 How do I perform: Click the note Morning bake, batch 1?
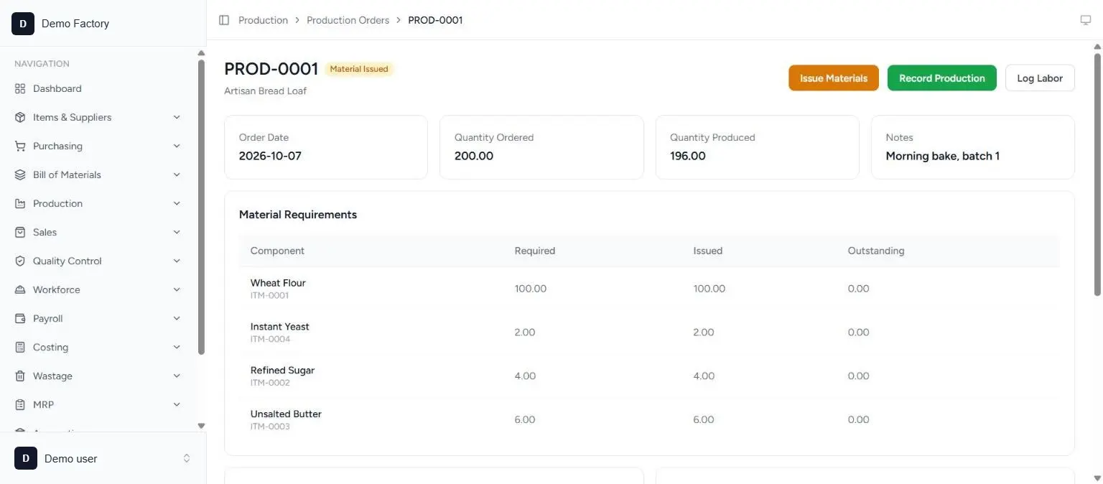point(943,156)
